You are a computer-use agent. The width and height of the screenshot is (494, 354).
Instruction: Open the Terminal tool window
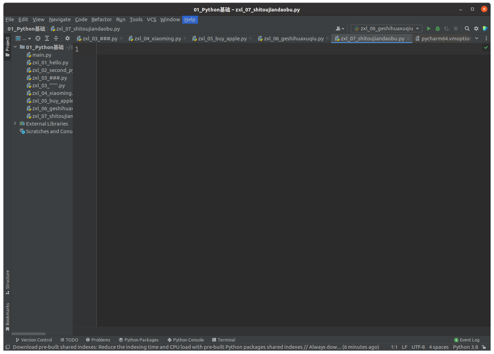(x=224, y=340)
